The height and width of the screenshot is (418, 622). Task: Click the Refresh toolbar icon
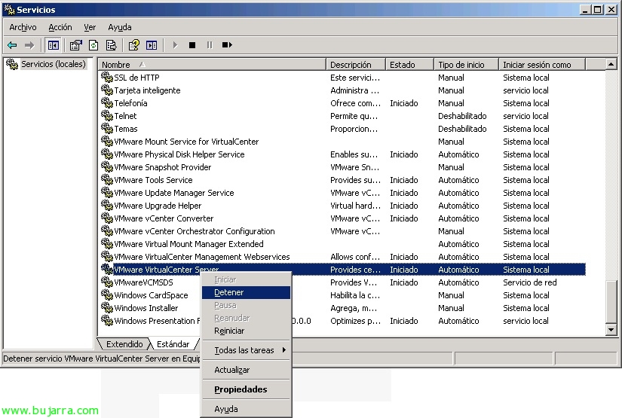pyautogui.click(x=93, y=45)
